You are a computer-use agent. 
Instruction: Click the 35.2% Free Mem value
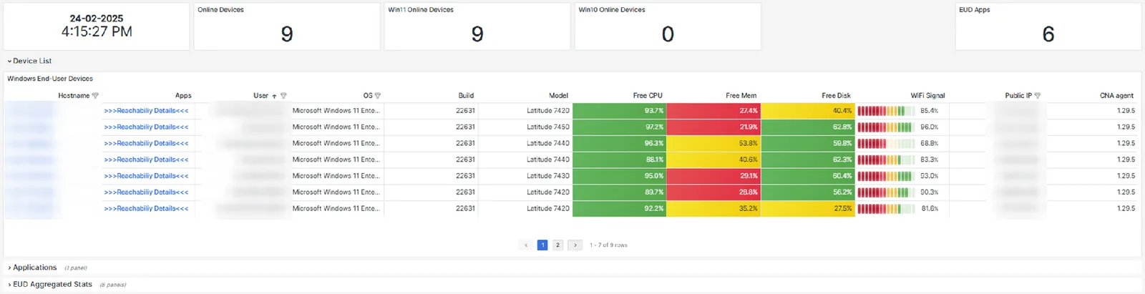[749, 209]
